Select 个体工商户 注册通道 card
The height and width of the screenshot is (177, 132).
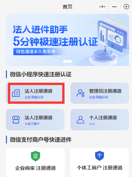click(x=99, y=162)
